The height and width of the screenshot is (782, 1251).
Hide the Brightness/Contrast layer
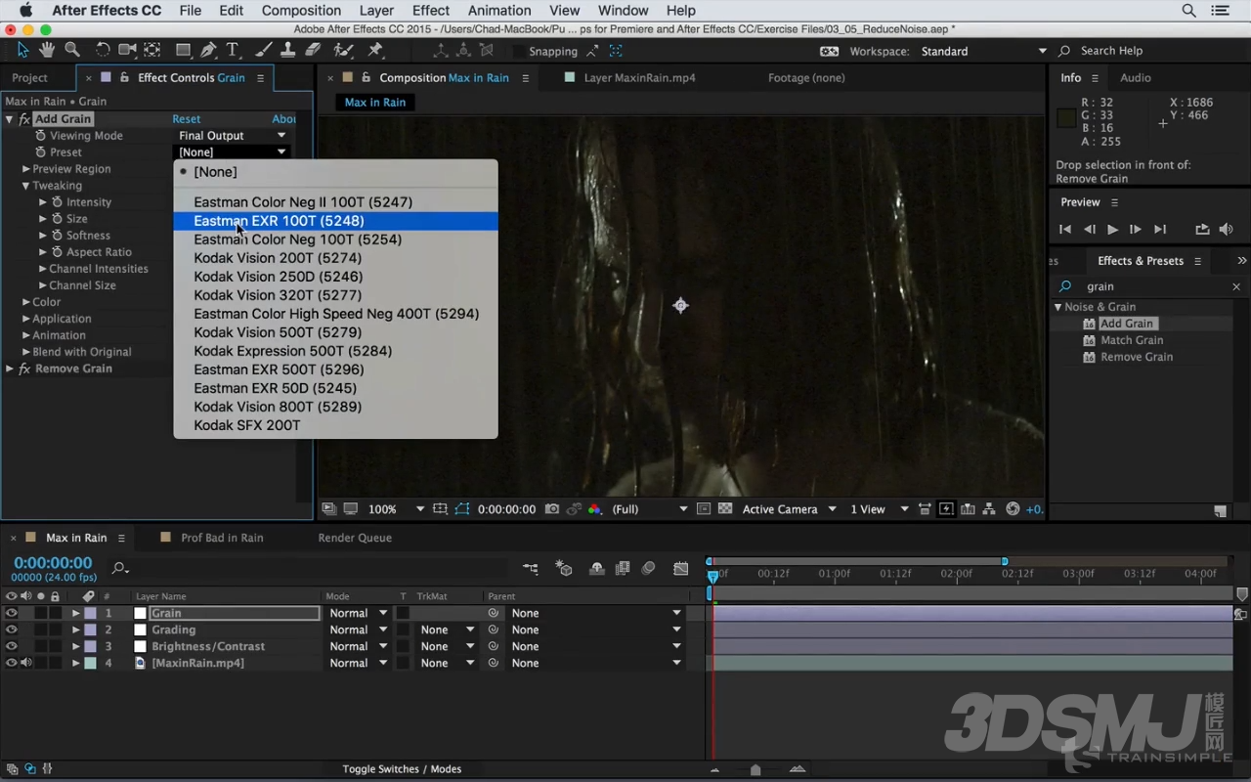(x=12, y=647)
